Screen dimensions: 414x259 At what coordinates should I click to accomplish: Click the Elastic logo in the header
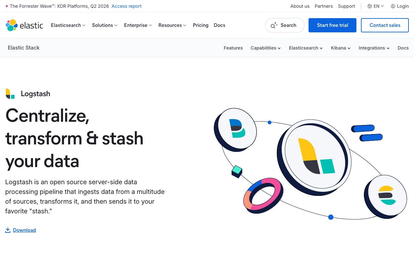point(24,25)
